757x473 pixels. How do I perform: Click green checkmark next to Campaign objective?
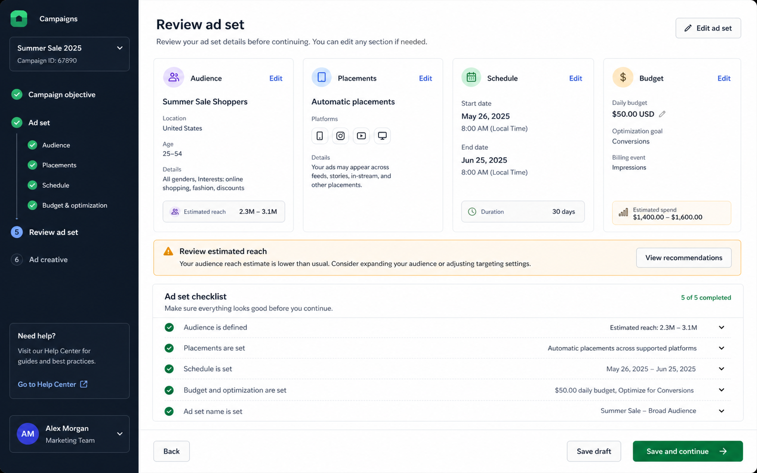click(17, 94)
